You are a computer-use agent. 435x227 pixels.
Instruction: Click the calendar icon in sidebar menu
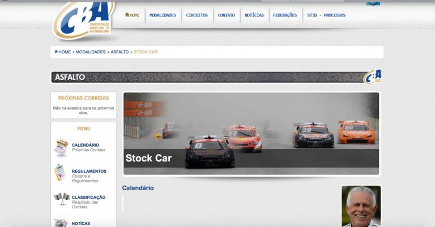pyautogui.click(x=61, y=147)
